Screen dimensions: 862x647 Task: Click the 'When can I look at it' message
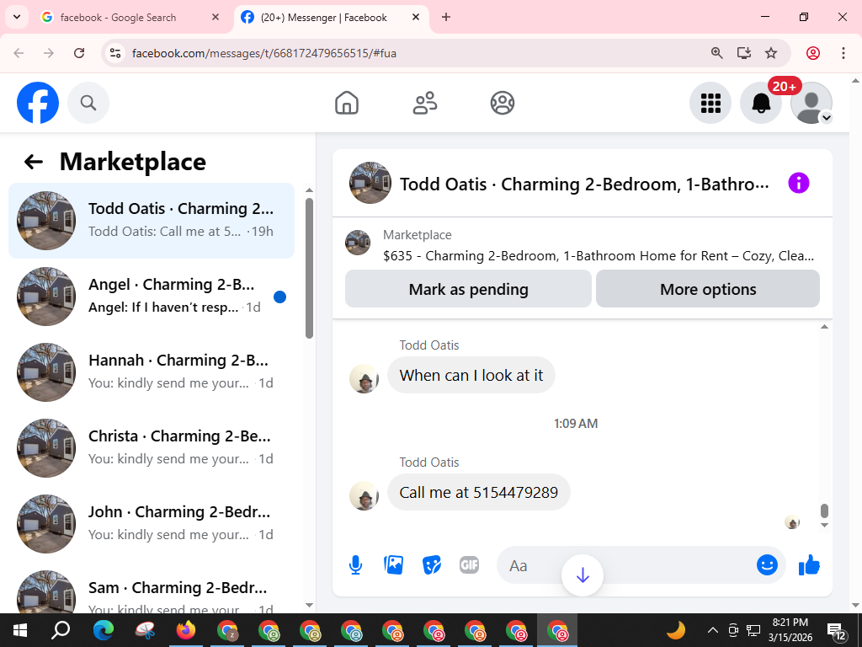coord(471,375)
